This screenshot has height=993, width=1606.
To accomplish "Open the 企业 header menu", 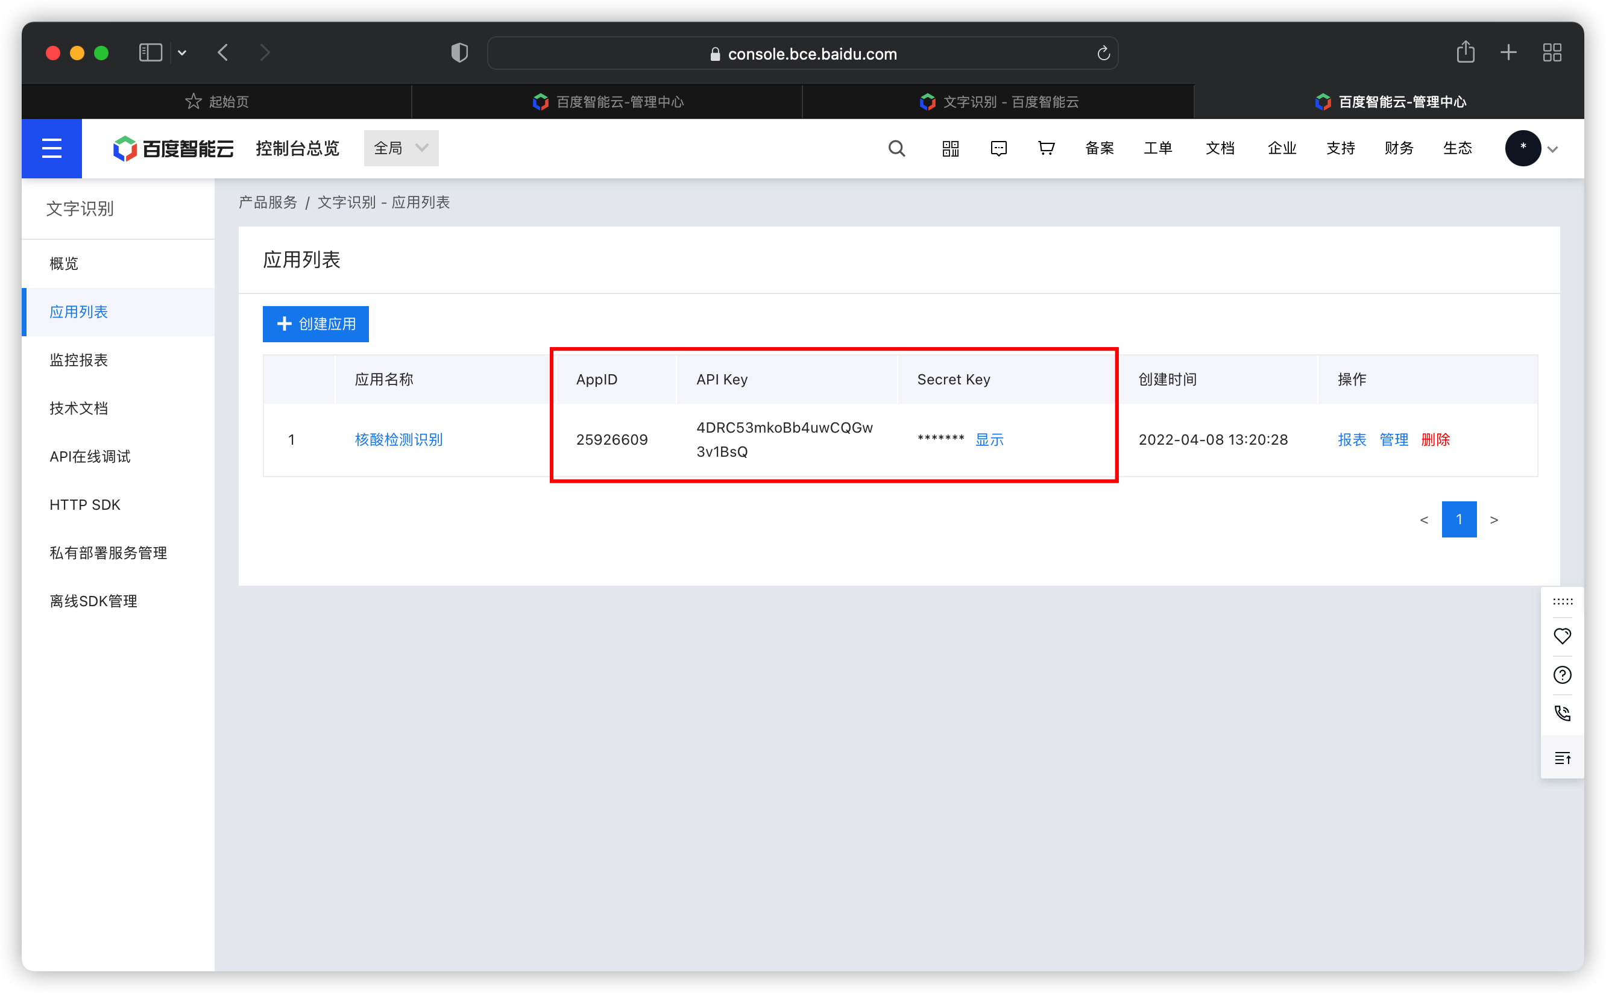I will pyautogui.click(x=1282, y=148).
